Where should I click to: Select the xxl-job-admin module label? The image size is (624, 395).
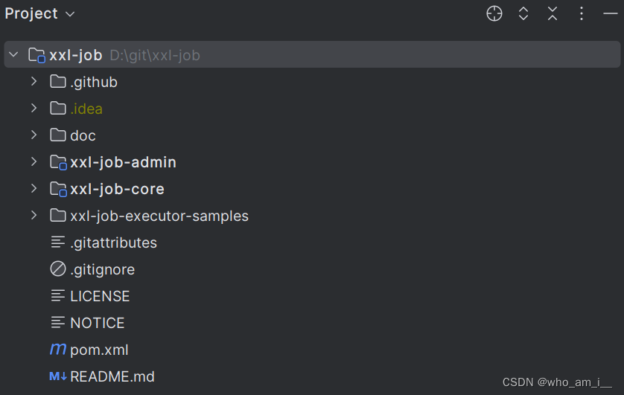point(123,162)
